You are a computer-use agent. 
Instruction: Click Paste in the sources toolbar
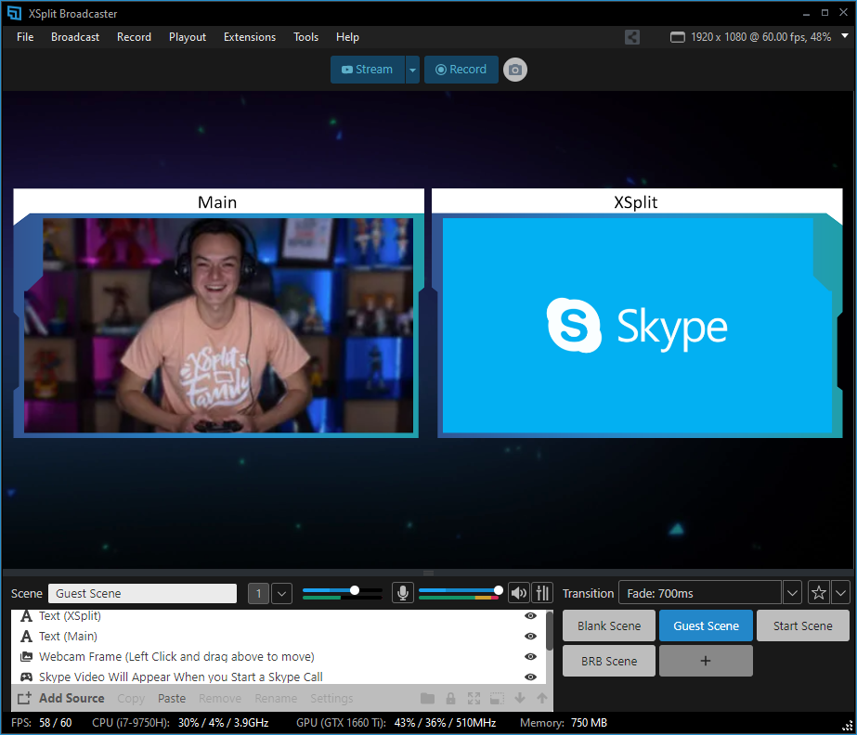(x=172, y=699)
